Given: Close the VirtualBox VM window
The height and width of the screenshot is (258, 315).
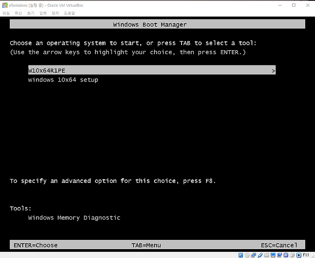Looking at the screenshot, I should click(x=308, y=5).
